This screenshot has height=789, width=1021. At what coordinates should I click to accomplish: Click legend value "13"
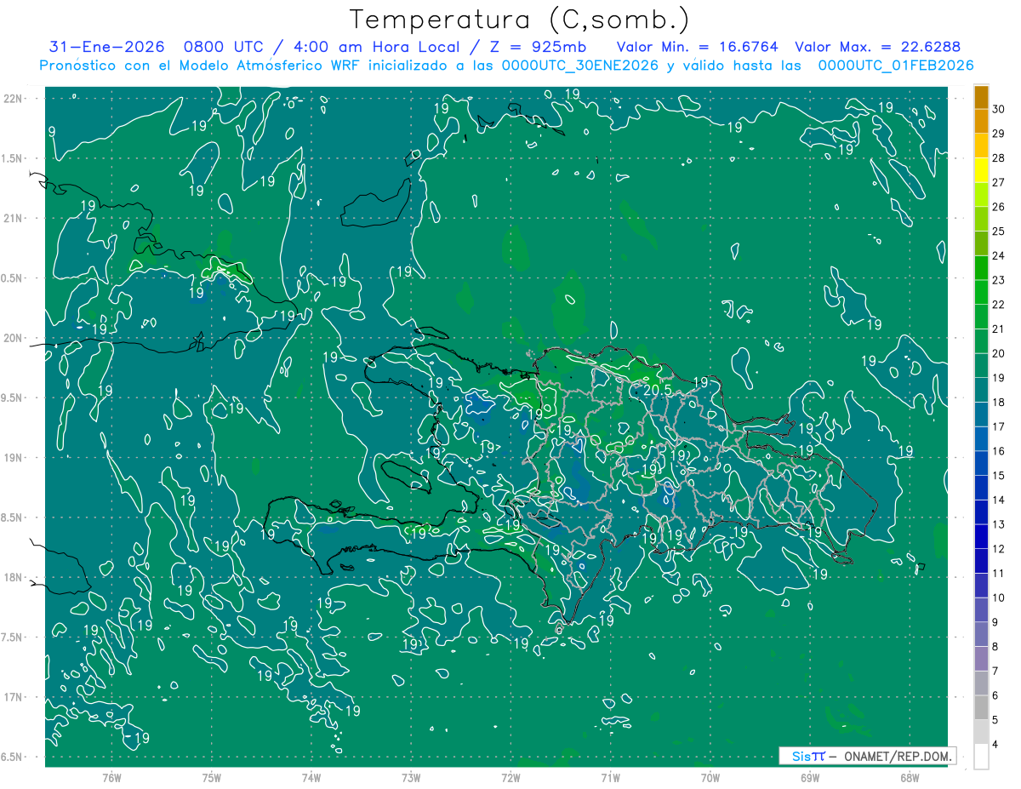tap(999, 524)
